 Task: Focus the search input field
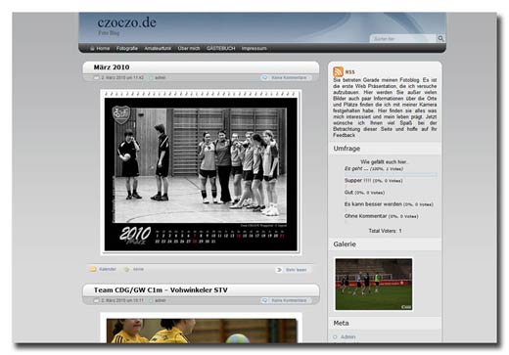pyautogui.click(x=403, y=38)
